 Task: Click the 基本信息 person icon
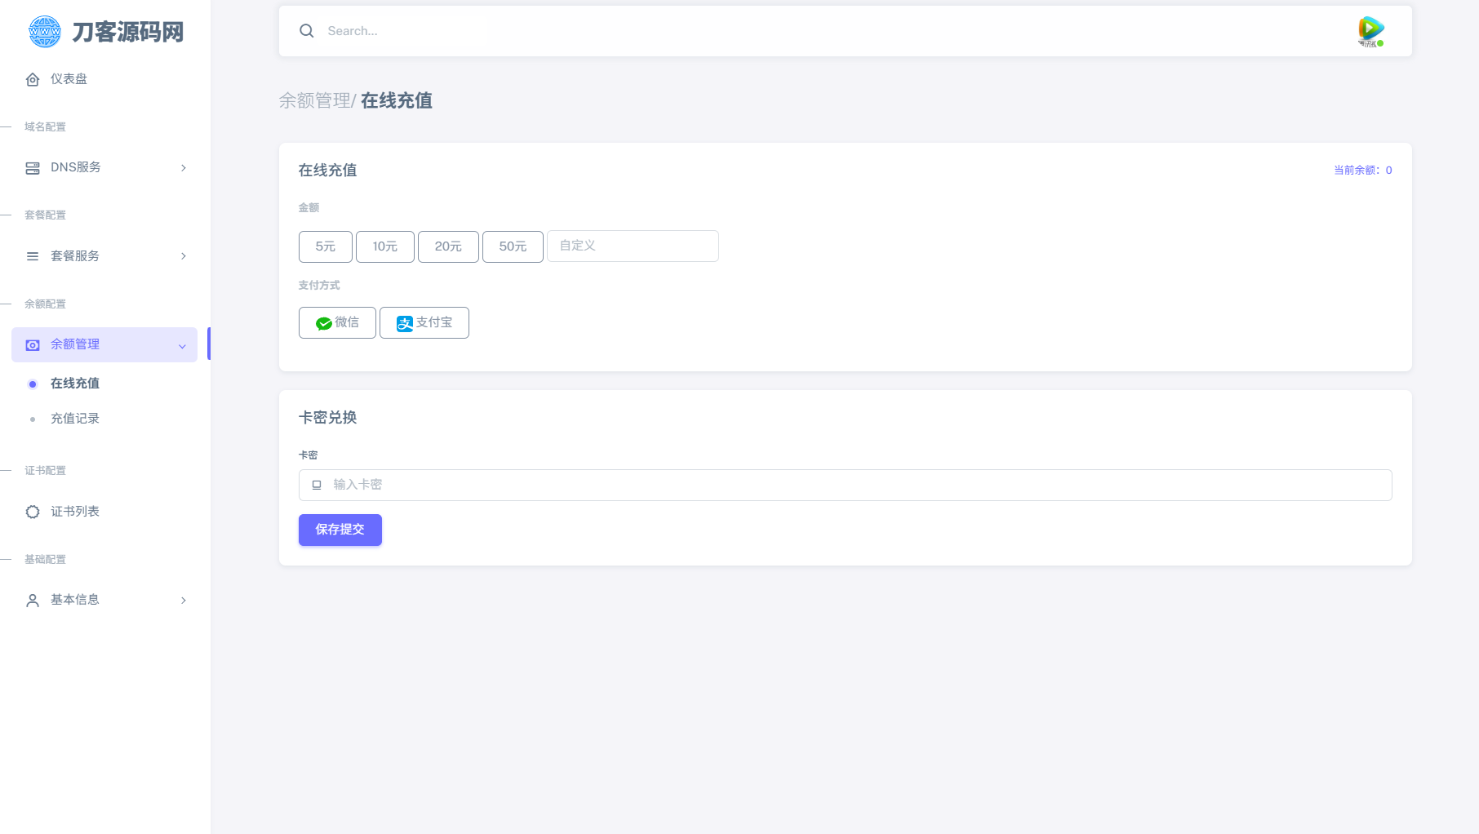click(33, 600)
